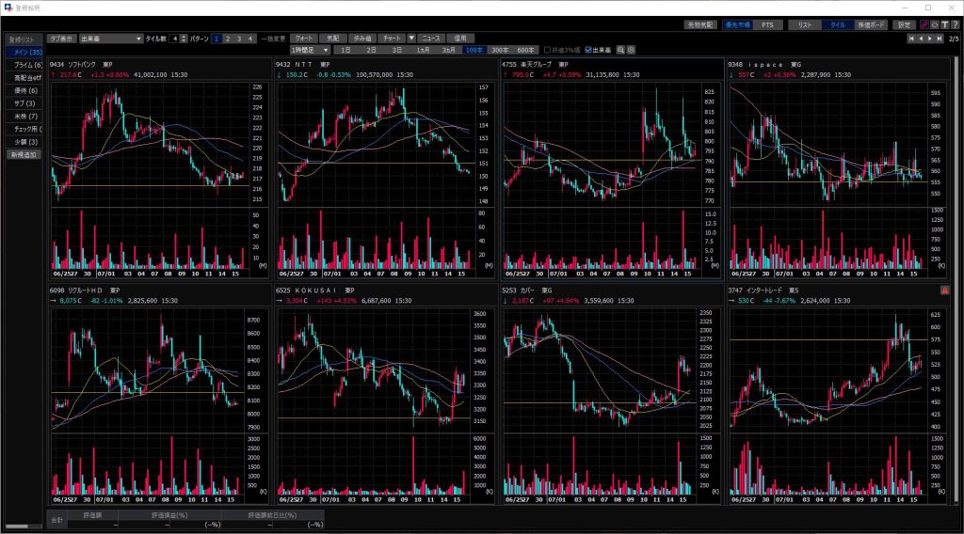Uncheck the 出来高 volume checkbox

[x=588, y=50]
